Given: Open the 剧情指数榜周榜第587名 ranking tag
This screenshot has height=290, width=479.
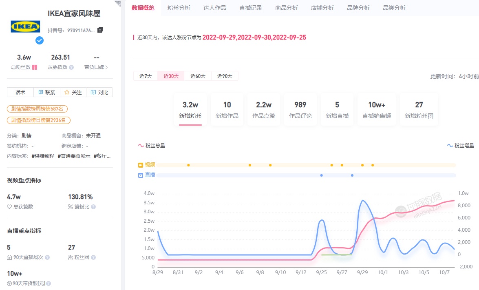Looking at the screenshot, I should pyautogui.click(x=37, y=109).
